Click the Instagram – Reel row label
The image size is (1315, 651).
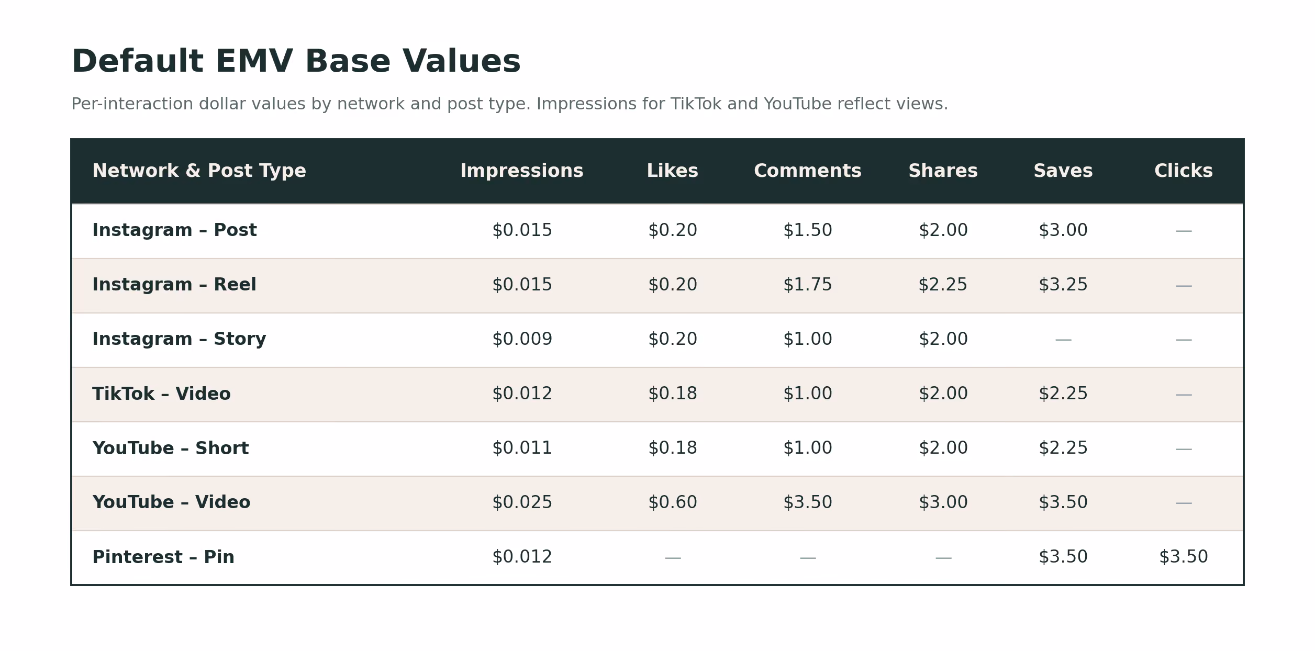coord(174,285)
